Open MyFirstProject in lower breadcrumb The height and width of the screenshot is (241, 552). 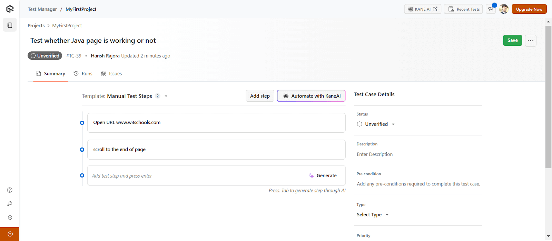[x=67, y=26]
